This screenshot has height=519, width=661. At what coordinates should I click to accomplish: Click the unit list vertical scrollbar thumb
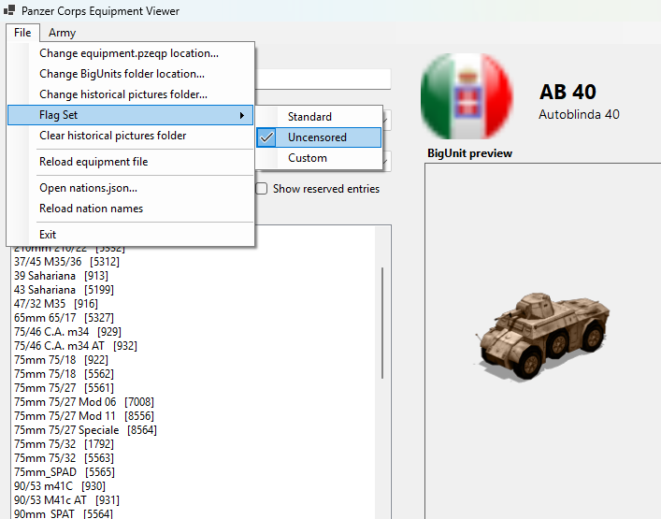[382, 323]
